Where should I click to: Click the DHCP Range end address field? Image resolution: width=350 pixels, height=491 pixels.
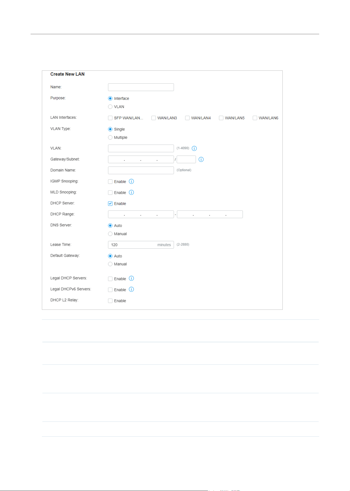click(210, 214)
